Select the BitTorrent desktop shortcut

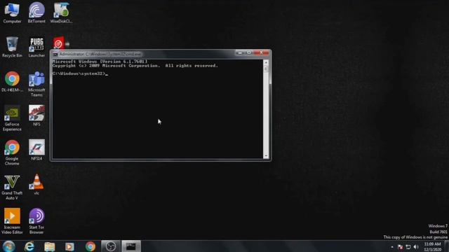click(x=36, y=13)
